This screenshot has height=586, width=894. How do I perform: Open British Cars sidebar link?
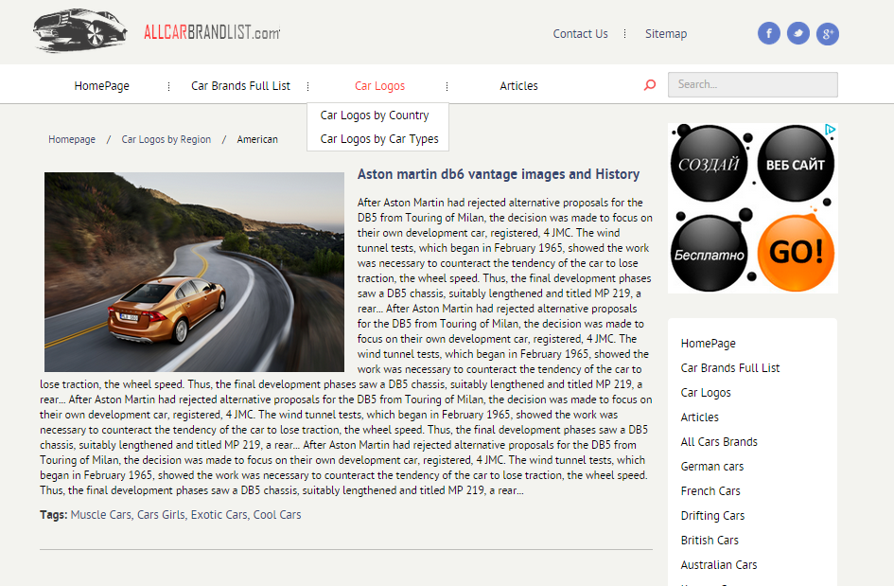tap(710, 540)
